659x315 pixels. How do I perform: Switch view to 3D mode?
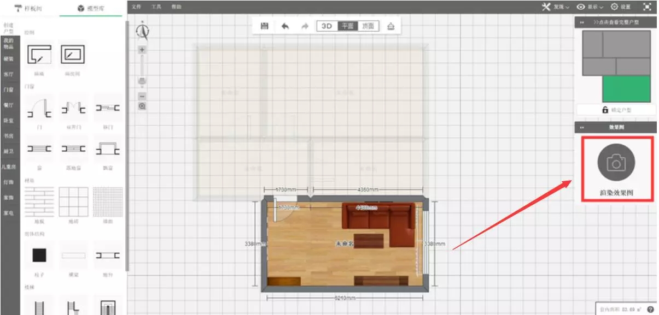[x=327, y=26]
